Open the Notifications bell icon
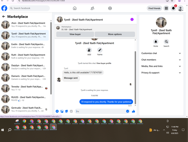188x142 pixels. pyautogui.click(x=173, y=8)
